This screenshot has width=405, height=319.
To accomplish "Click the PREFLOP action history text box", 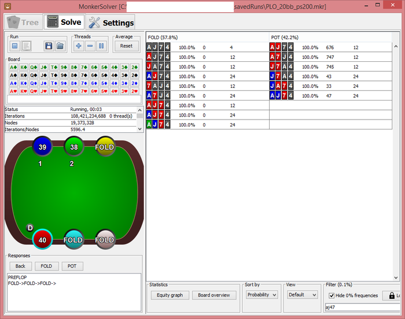I will point(74,292).
